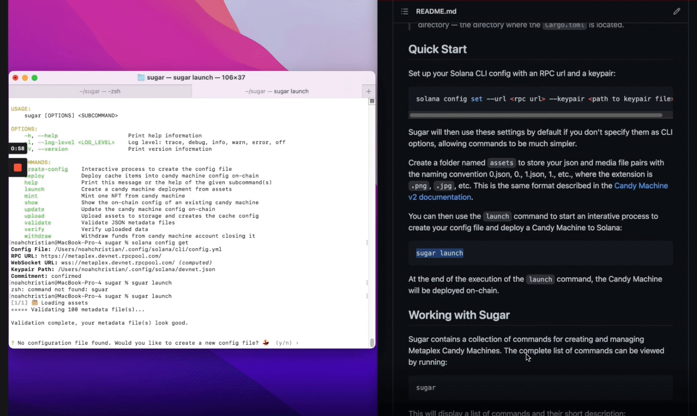Click the horizontal scrollbar under solana config code
This screenshot has width=697, height=416.
coord(536,115)
